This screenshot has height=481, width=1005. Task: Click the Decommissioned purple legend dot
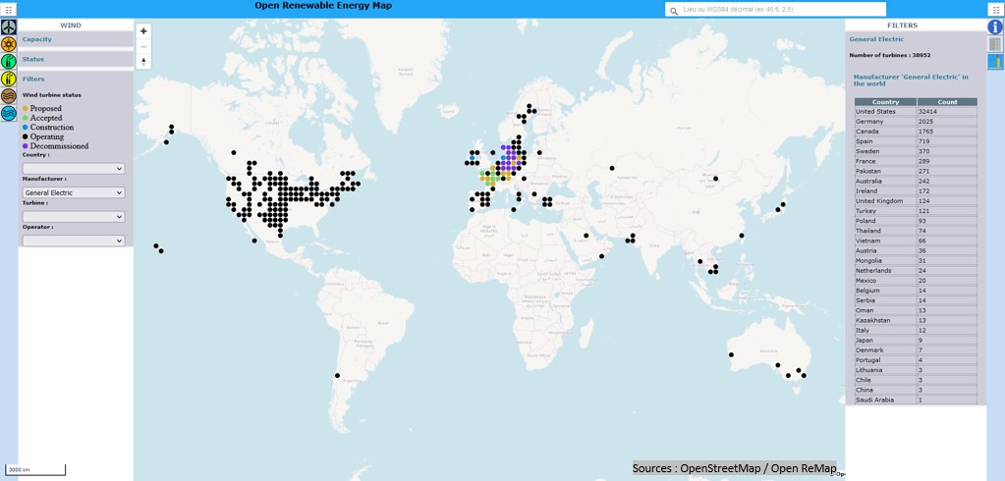coord(25,146)
